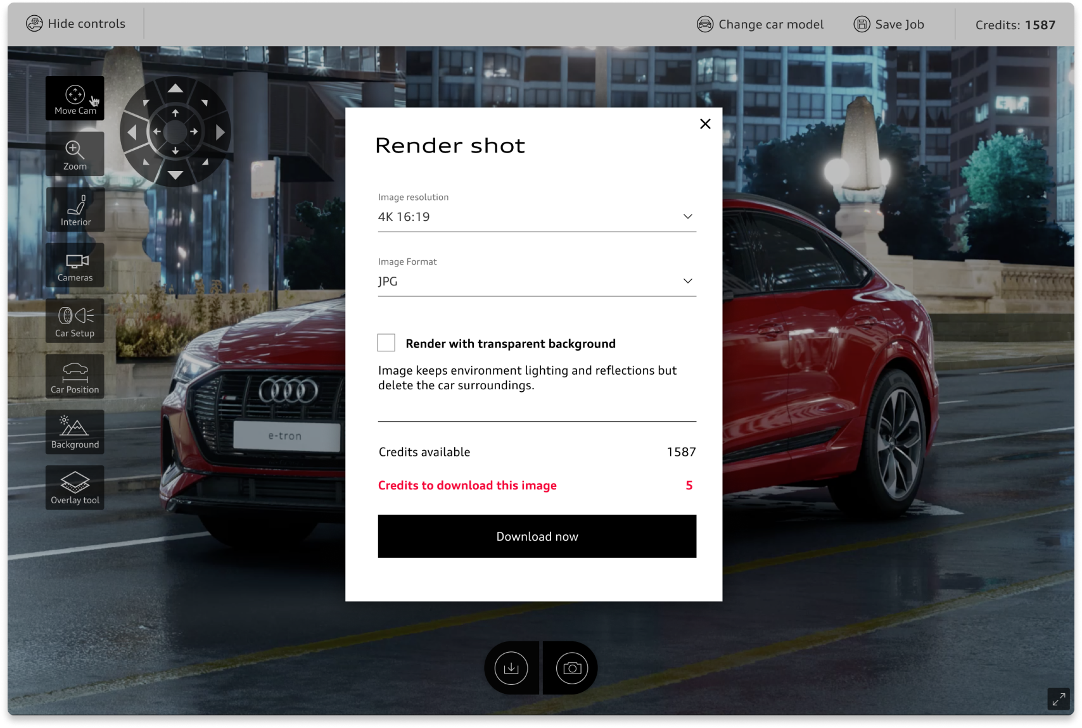1082x728 pixels.
Task: Click the lower-right diagonal arrow on dial
Action: [x=205, y=161]
